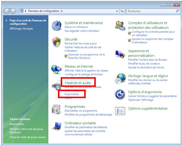The height and width of the screenshot is (145, 182).
Task: Open the Réseau et Internet icon
Action: pyautogui.click(x=56, y=70)
